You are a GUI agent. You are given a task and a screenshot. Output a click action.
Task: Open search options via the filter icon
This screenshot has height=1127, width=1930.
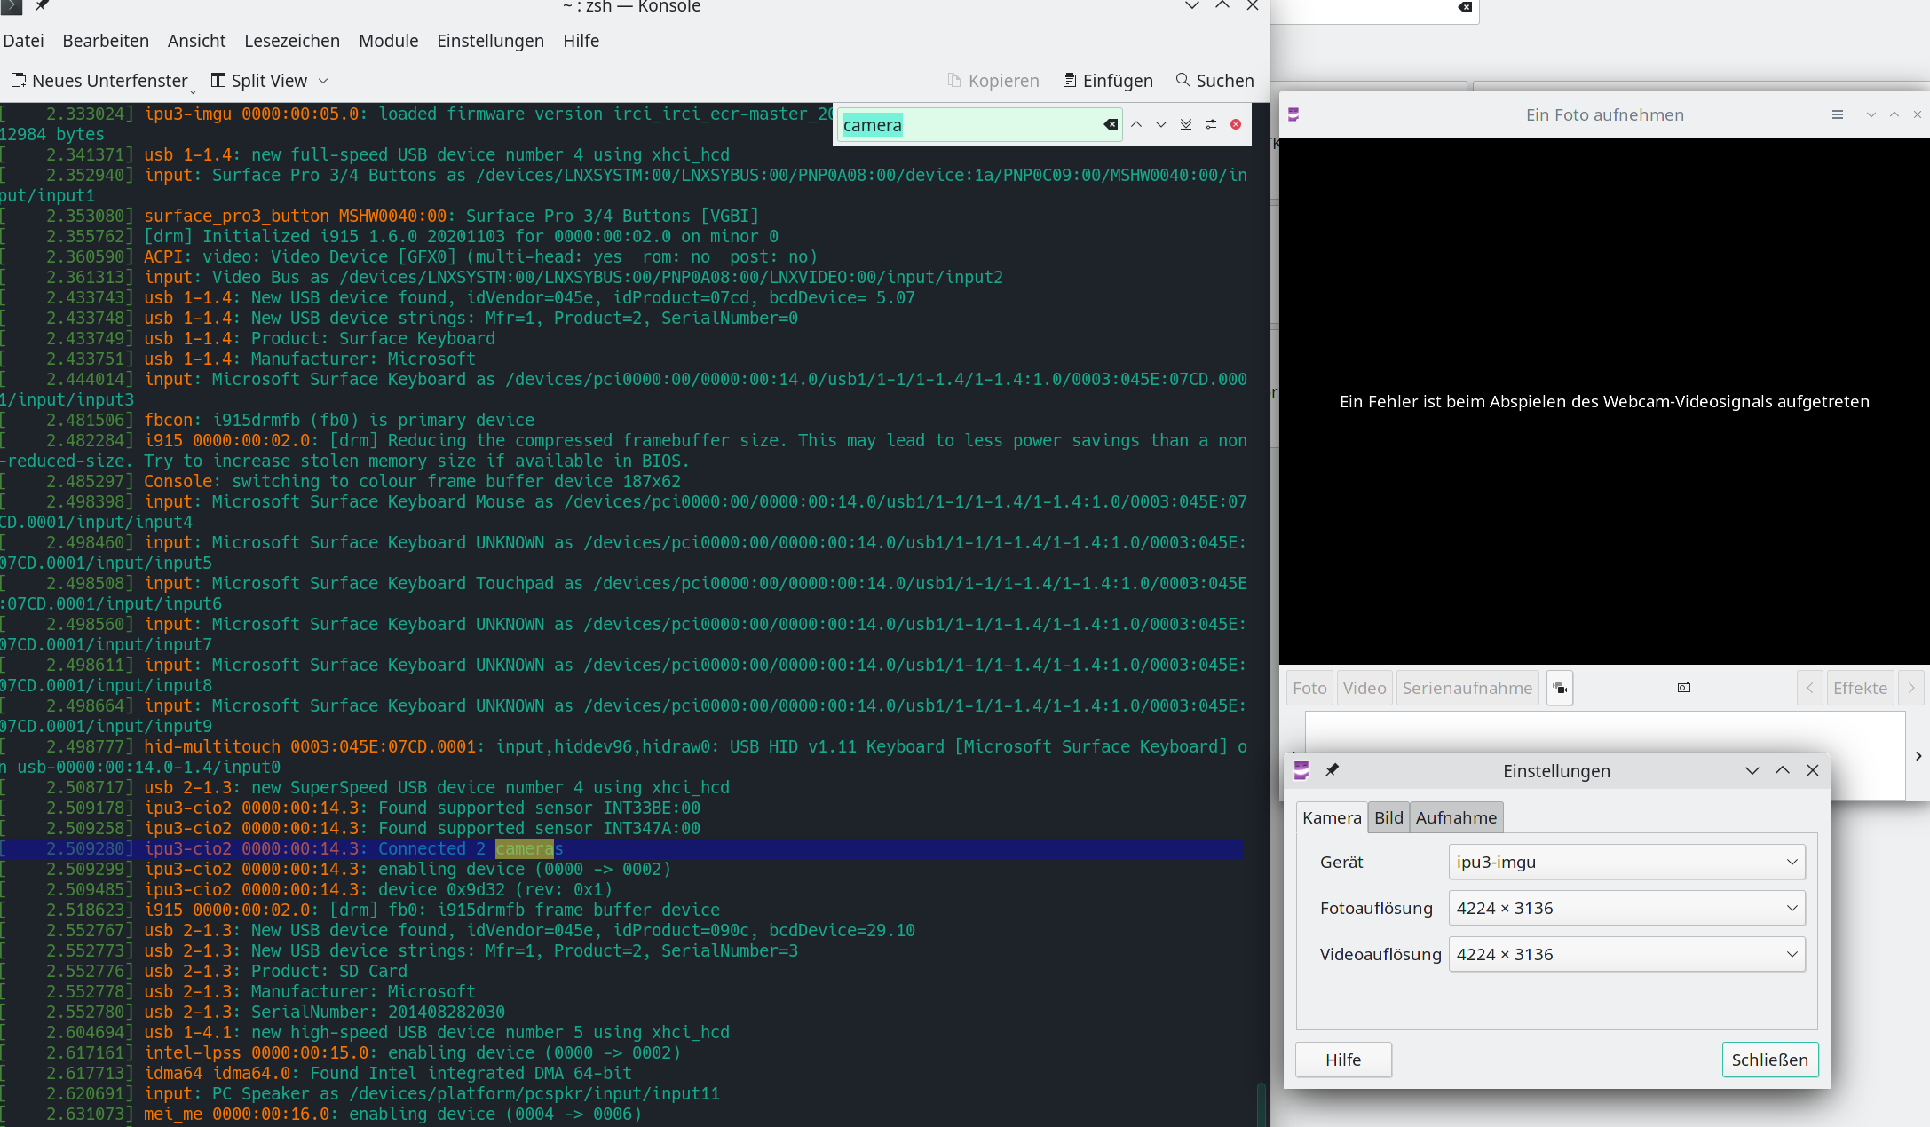click(x=1211, y=124)
